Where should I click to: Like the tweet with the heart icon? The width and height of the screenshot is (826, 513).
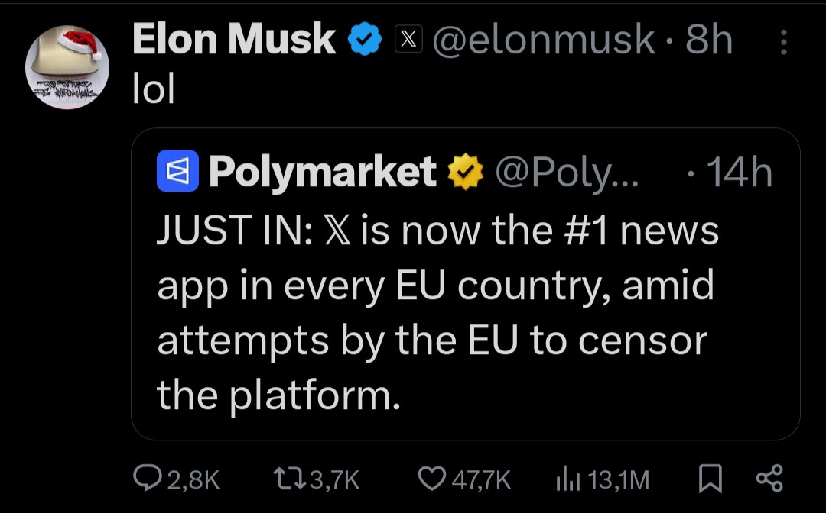(432, 479)
